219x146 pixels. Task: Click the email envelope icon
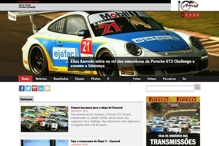47,88
